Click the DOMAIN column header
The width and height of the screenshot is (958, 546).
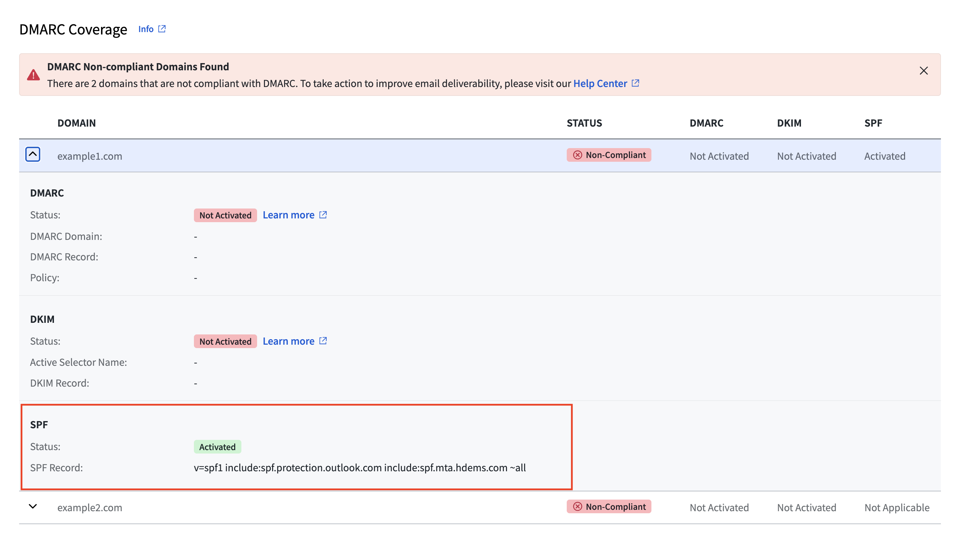(76, 123)
